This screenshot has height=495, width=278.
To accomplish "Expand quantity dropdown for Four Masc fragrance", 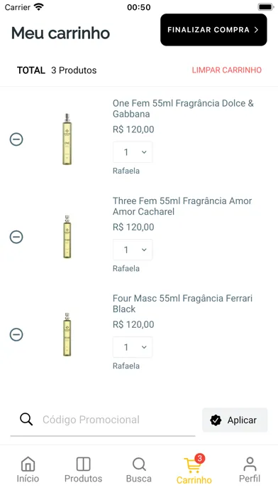I will click(x=133, y=347).
